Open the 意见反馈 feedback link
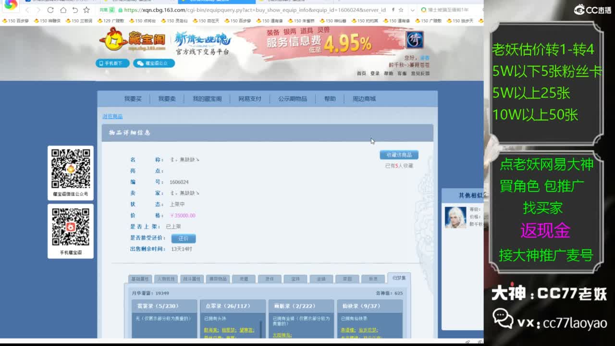 click(420, 74)
